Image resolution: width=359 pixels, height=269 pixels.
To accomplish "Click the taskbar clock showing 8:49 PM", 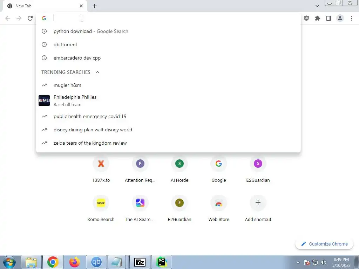I will [x=341, y=262].
